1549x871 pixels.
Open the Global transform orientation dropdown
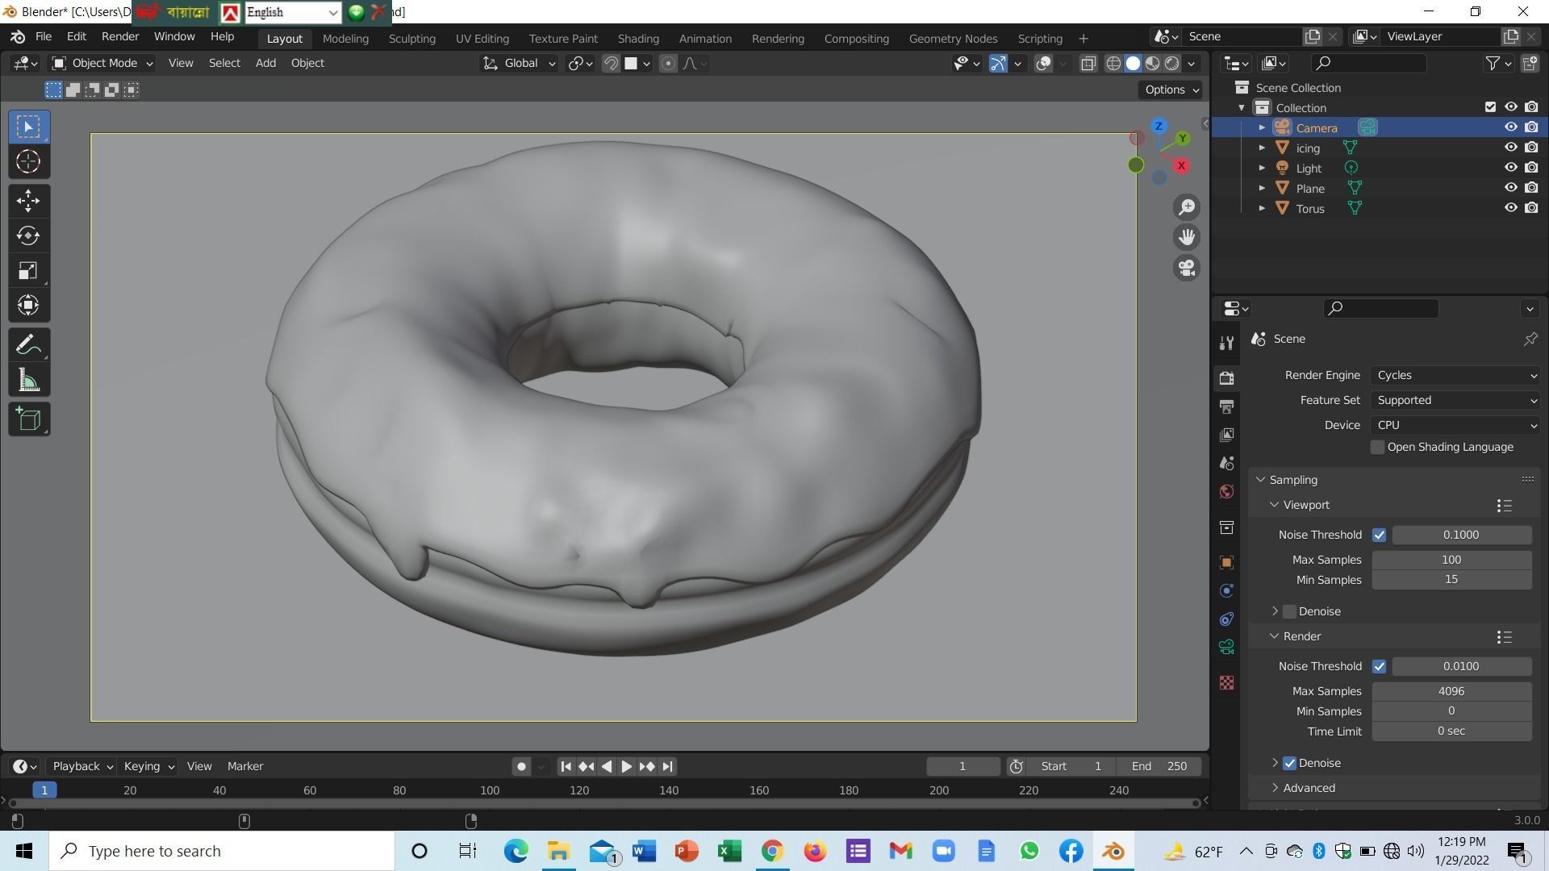pyautogui.click(x=520, y=63)
